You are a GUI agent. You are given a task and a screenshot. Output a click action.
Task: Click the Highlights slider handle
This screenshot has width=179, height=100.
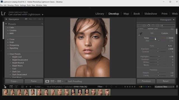(x=159, y=56)
